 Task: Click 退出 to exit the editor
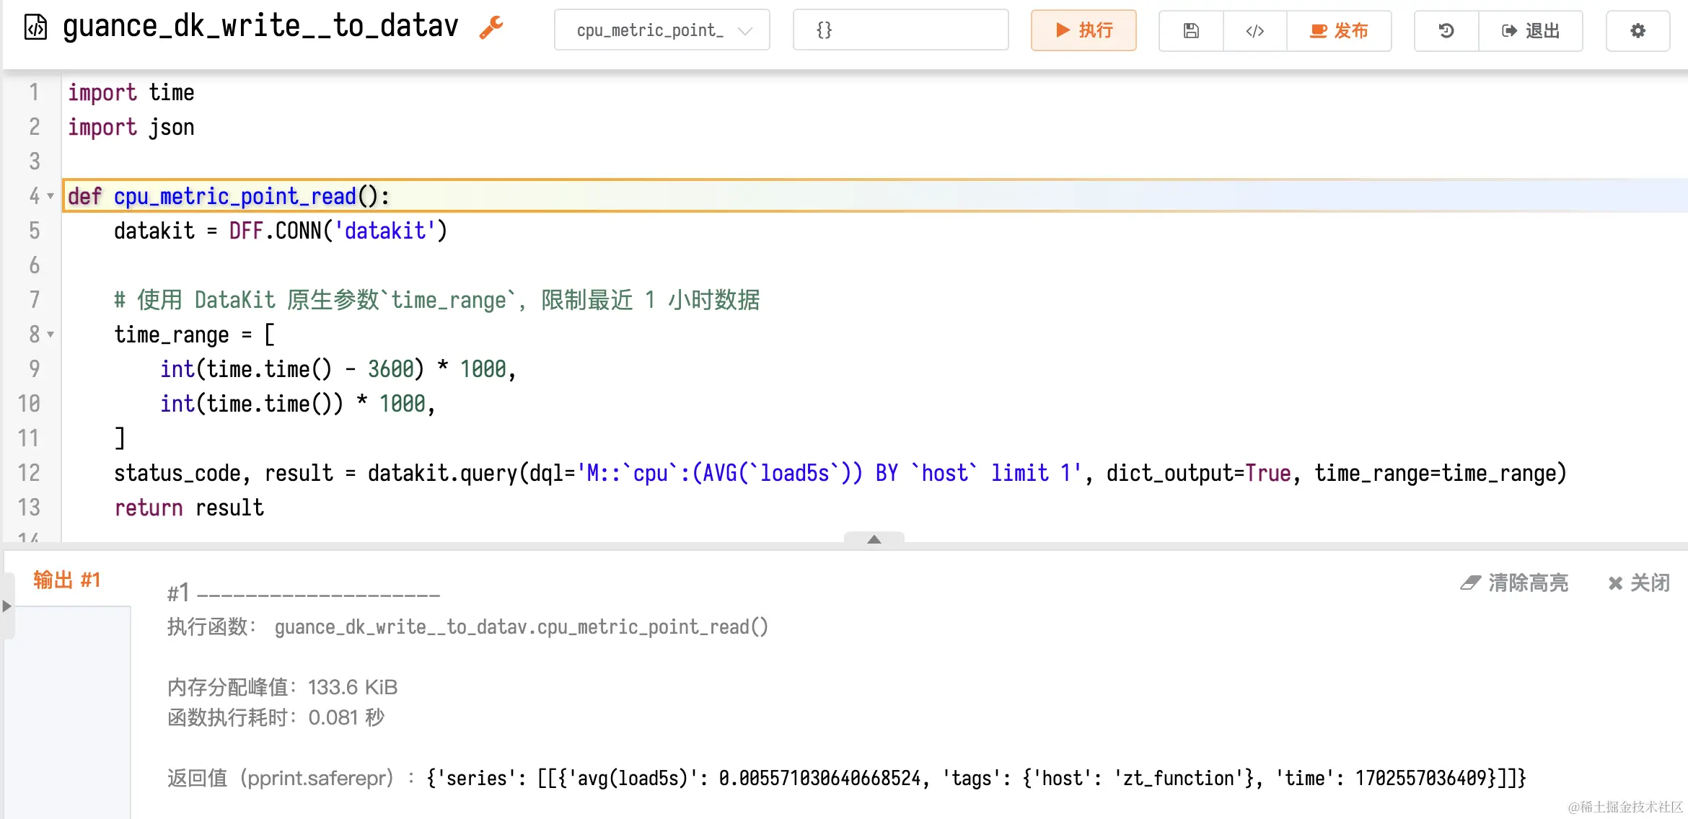pyautogui.click(x=1531, y=30)
